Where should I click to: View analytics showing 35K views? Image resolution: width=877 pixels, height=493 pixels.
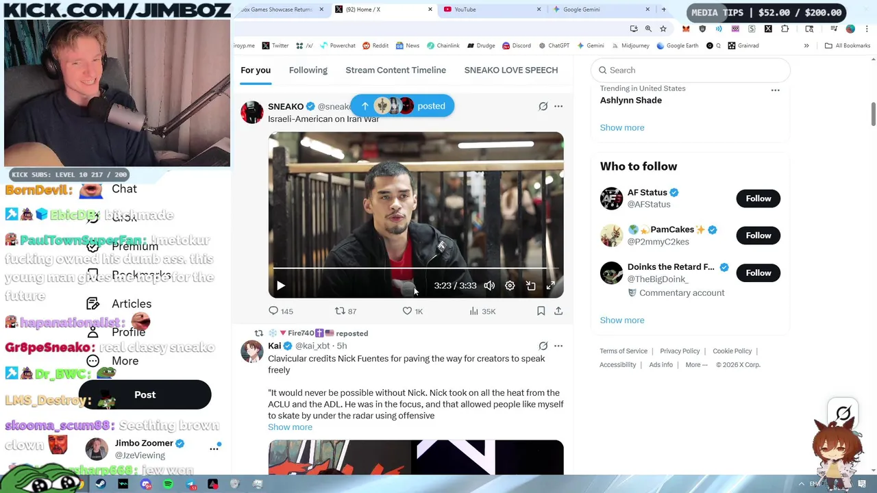(x=482, y=311)
